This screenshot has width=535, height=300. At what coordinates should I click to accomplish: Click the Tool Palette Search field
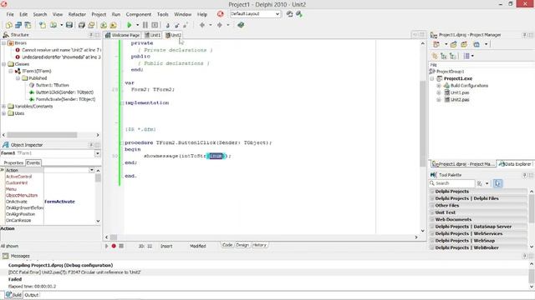[x=451, y=183]
